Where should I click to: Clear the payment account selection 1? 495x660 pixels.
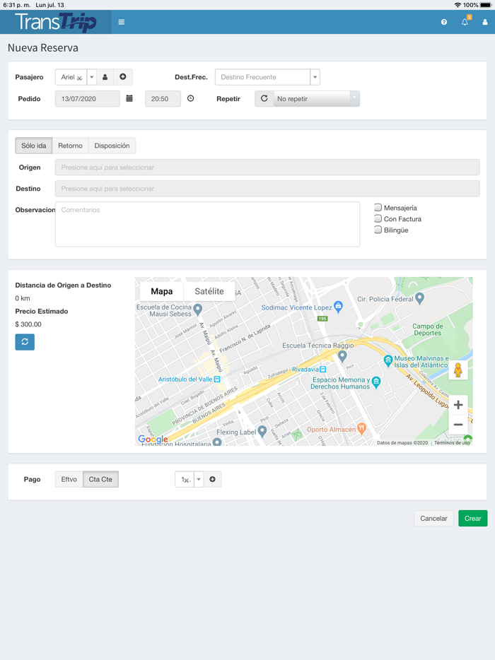(187, 481)
